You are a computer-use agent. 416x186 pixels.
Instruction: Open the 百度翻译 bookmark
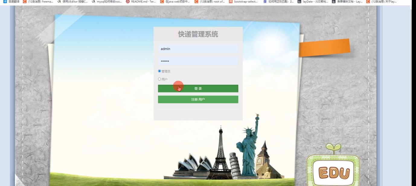[x=11, y=2]
